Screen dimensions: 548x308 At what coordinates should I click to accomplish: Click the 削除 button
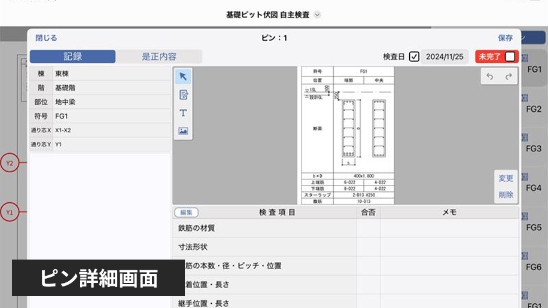pos(506,194)
